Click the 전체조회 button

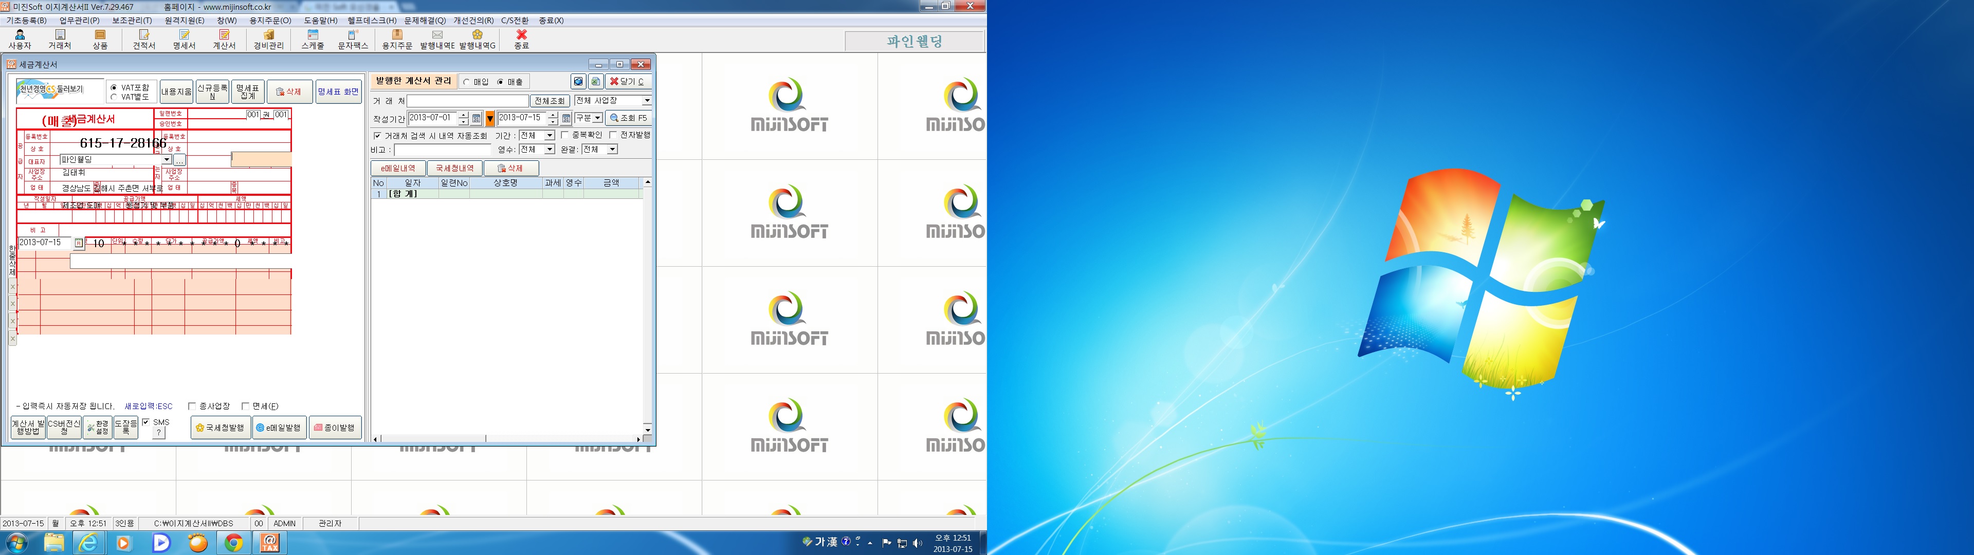[550, 101]
